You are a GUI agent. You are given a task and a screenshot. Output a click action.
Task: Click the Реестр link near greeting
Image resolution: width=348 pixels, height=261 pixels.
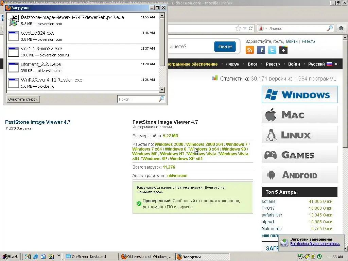[308, 41]
